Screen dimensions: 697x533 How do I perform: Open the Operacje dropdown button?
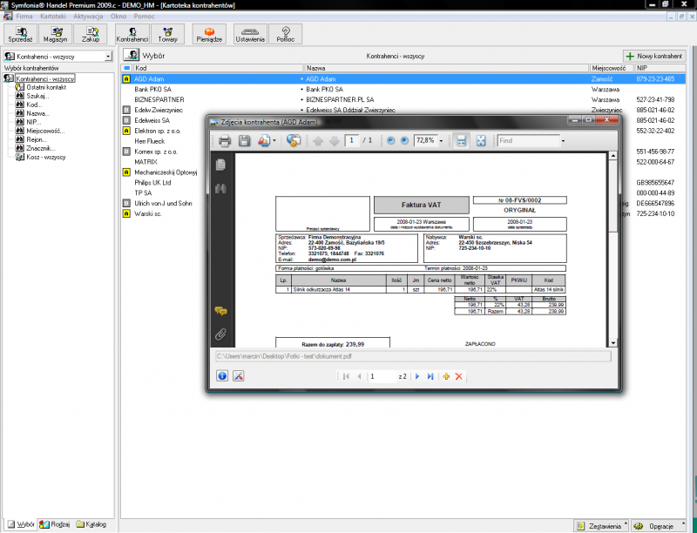660,526
